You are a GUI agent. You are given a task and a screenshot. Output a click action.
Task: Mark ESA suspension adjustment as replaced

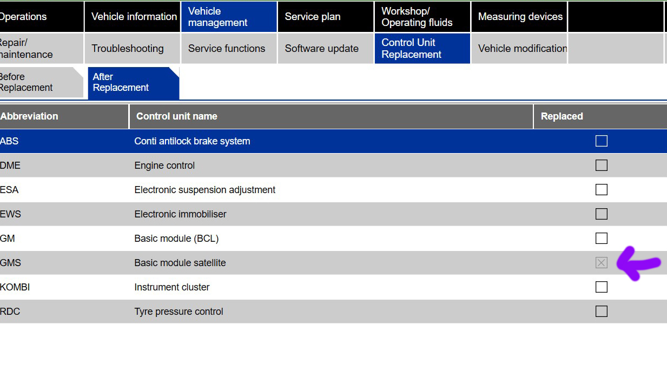coord(601,190)
